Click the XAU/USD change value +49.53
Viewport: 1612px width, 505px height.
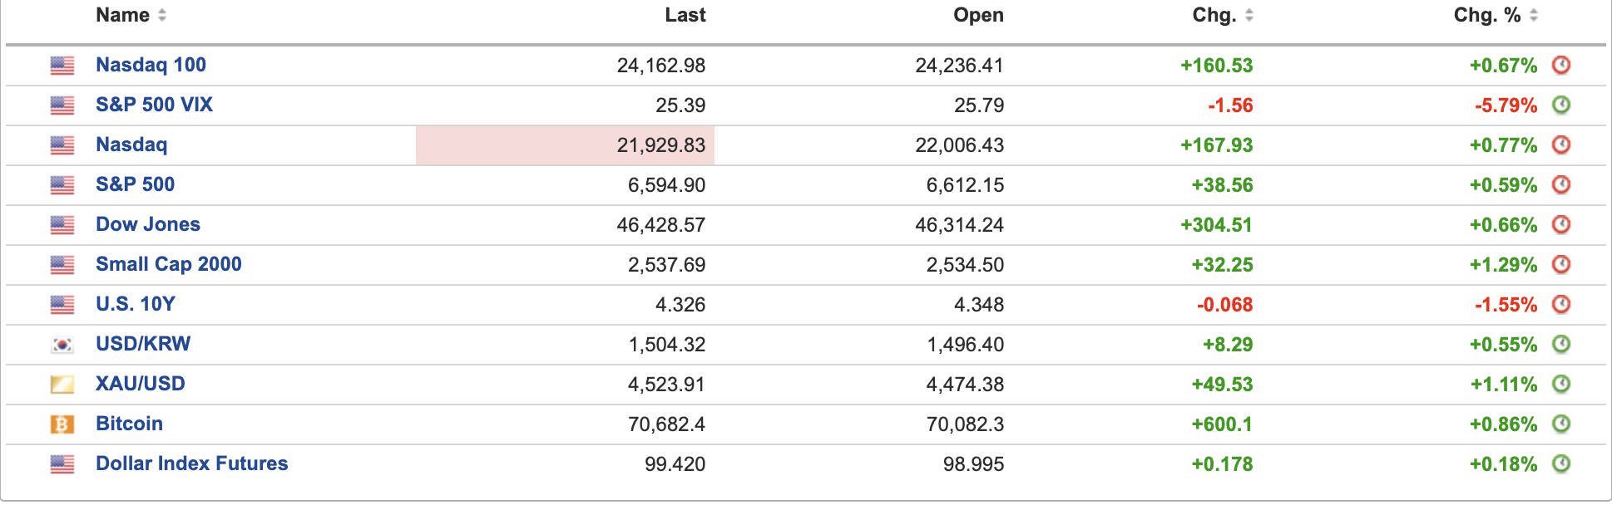tap(1222, 385)
